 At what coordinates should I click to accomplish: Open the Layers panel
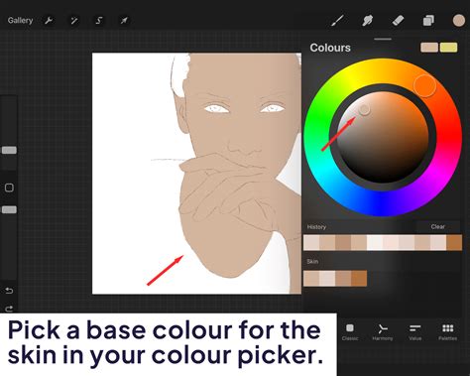(428, 21)
